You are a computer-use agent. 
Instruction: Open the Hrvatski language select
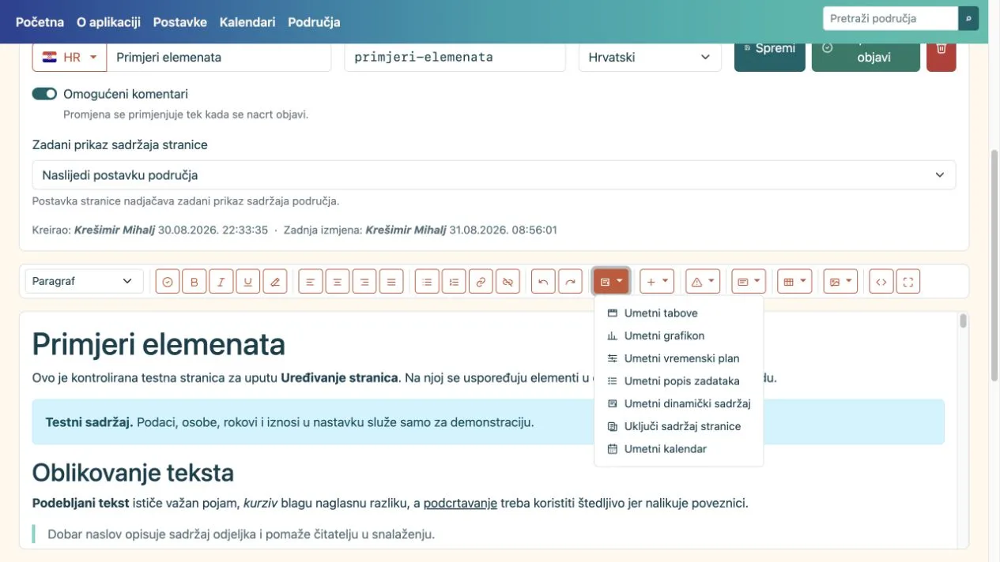point(650,58)
